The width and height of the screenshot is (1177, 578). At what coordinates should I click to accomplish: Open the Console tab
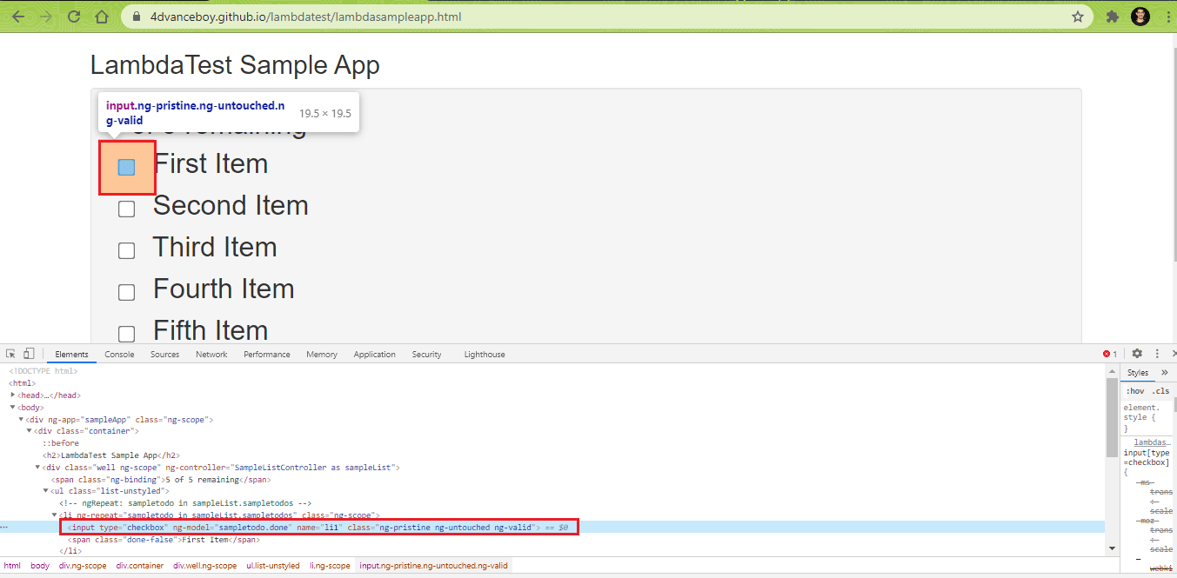click(119, 354)
